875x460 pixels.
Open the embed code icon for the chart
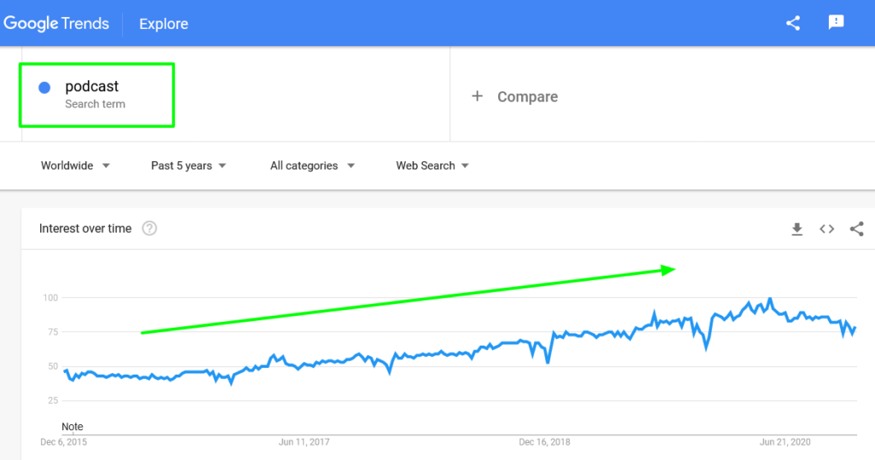827,229
